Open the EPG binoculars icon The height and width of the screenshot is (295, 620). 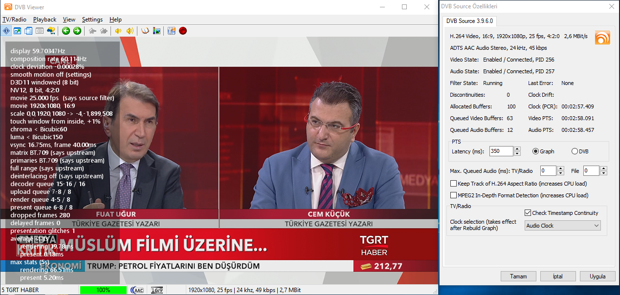click(51, 31)
